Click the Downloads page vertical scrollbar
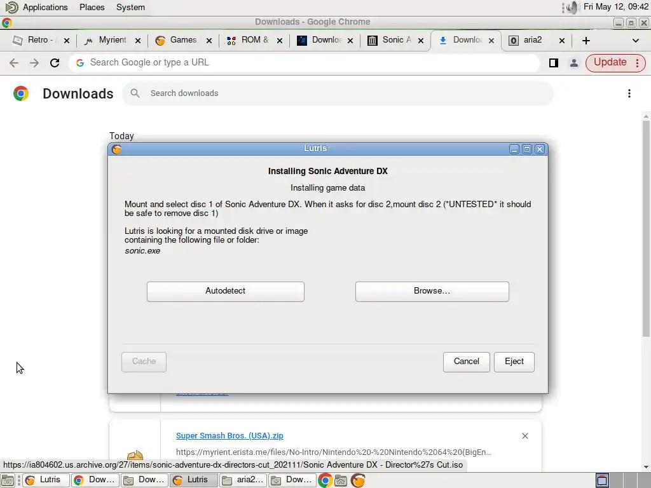The height and width of the screenshot is (488, 651). [x=646, y=228]
